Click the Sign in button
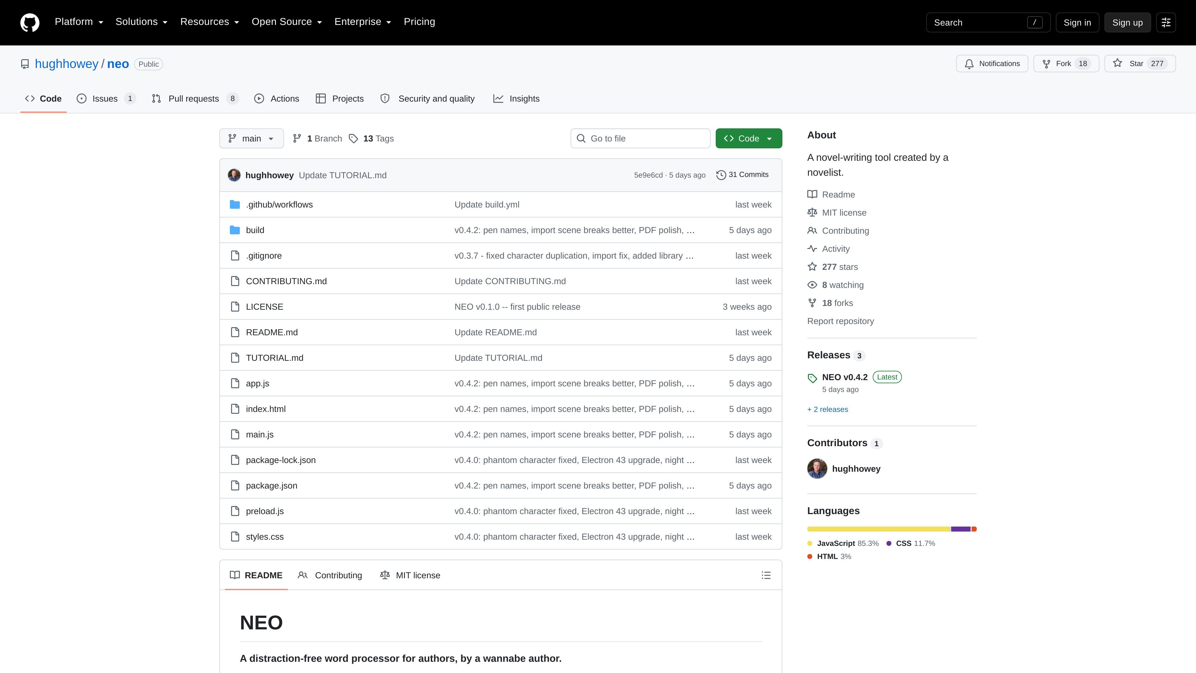This screenshot has height=673, width=1196. pyautogui.click(x=1077, y=22)
